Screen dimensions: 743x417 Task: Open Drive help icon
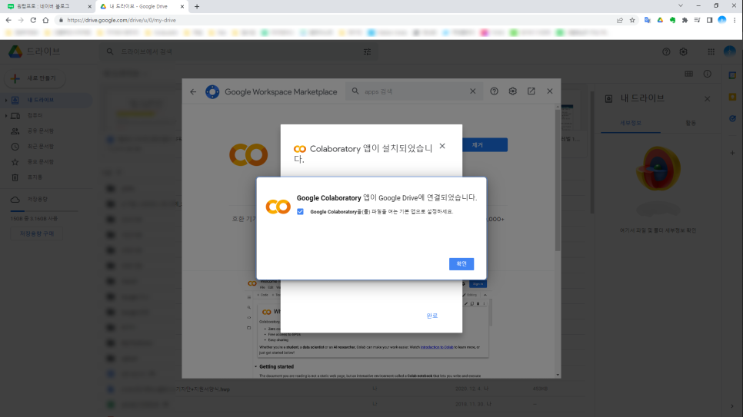click(x=666, y=51)
